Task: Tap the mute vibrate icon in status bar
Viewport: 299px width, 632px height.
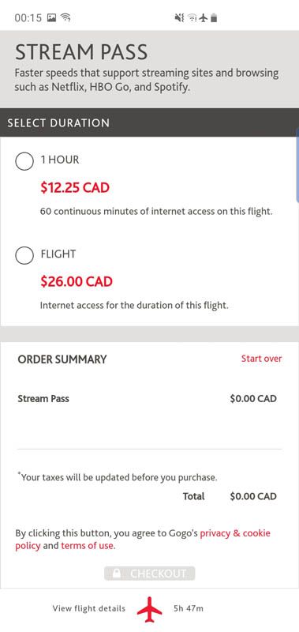Action: (179, 17)
